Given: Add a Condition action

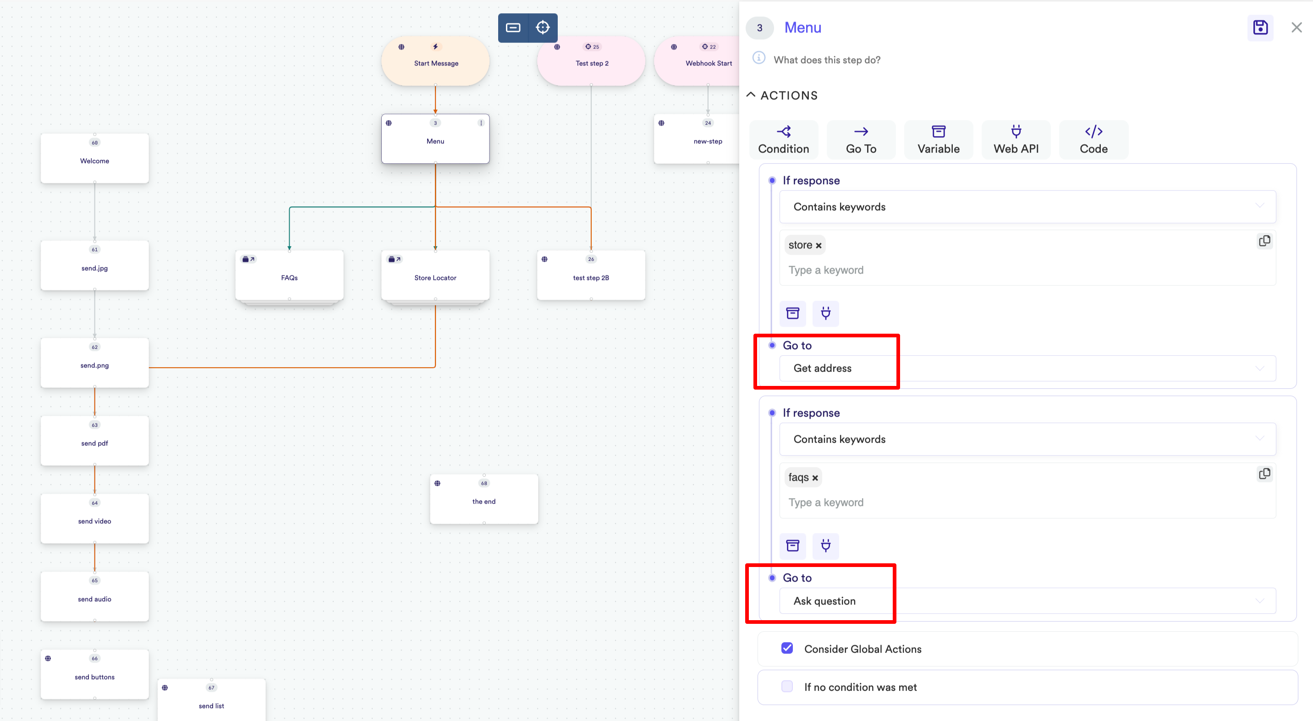Looking at the screenshot, I should (x=783, y=140).
